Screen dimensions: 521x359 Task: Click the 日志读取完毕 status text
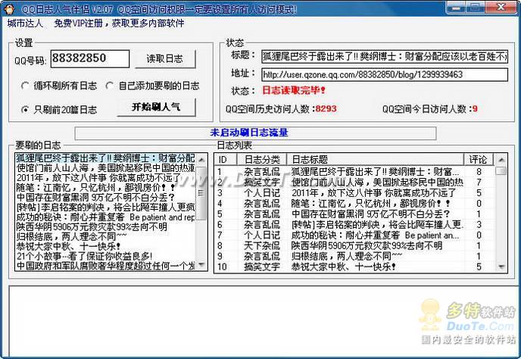coord(294,90)
